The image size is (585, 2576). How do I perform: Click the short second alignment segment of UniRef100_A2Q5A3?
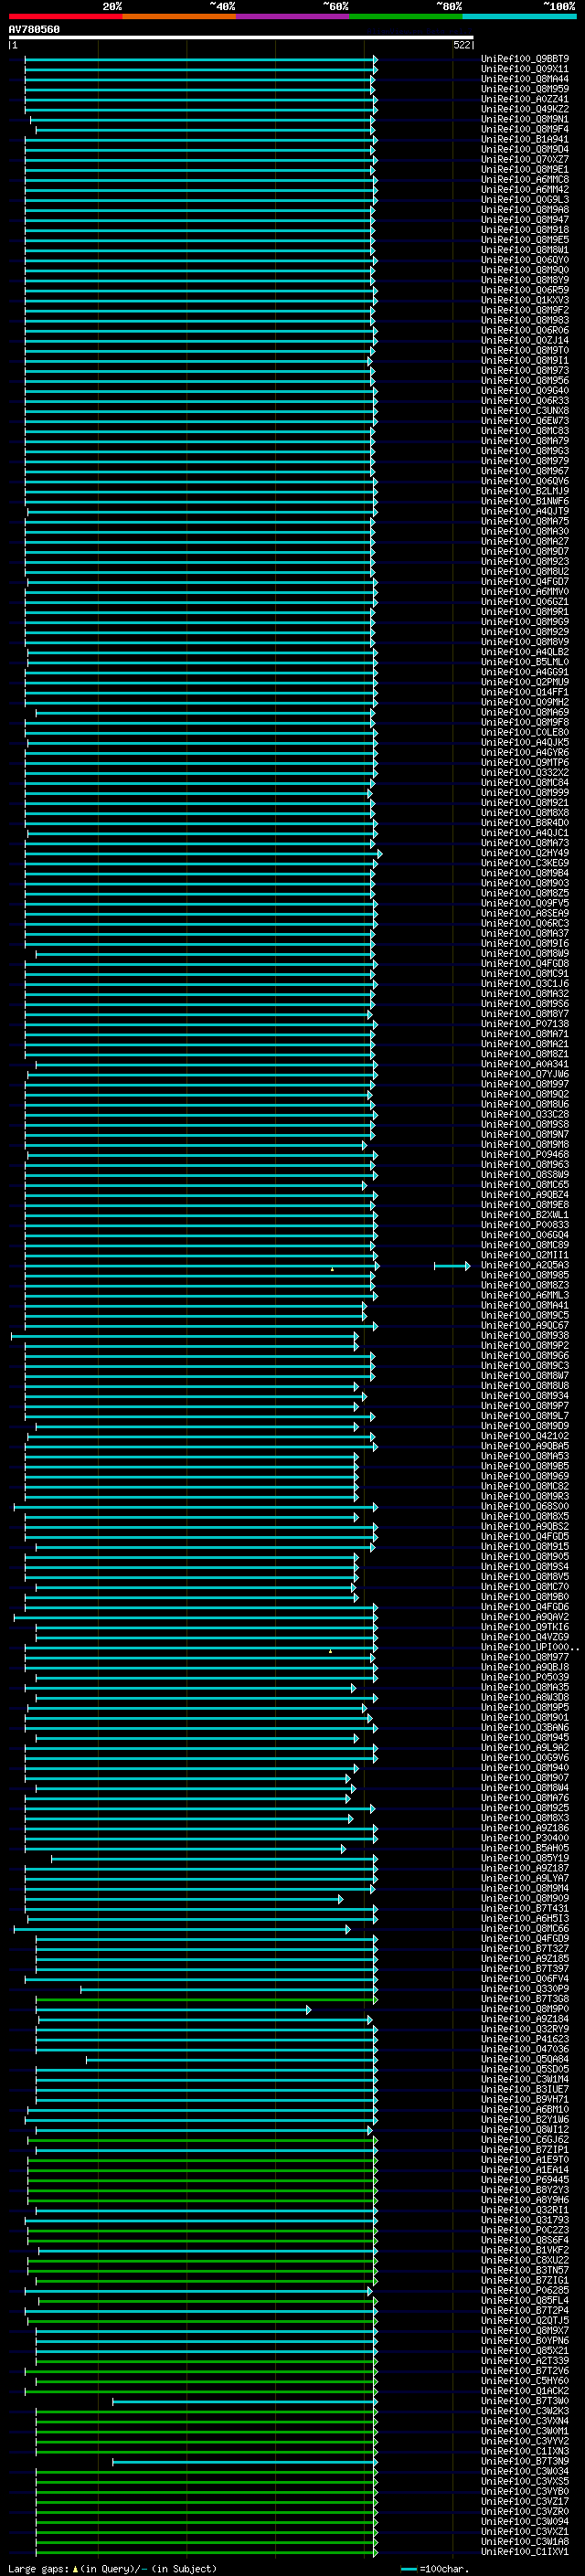coord(452,1266)
